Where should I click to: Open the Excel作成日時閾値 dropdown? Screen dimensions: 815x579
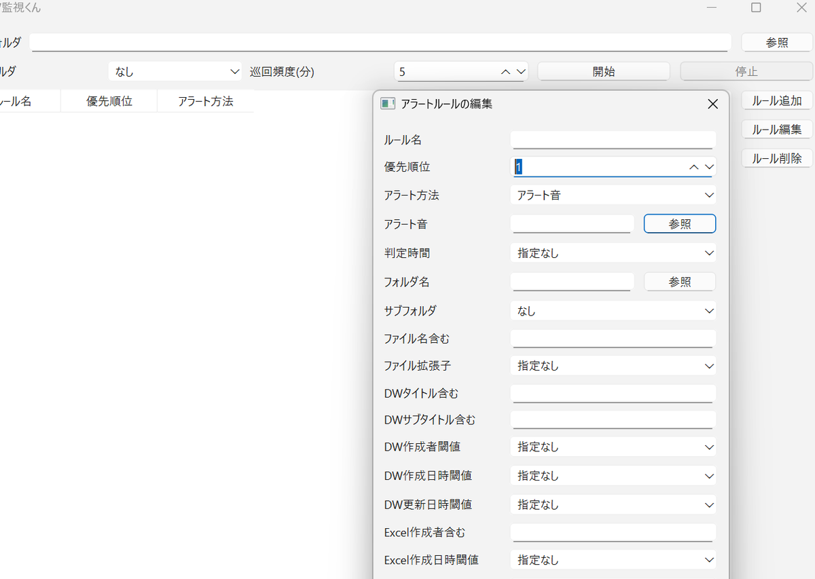coord(613,560)
